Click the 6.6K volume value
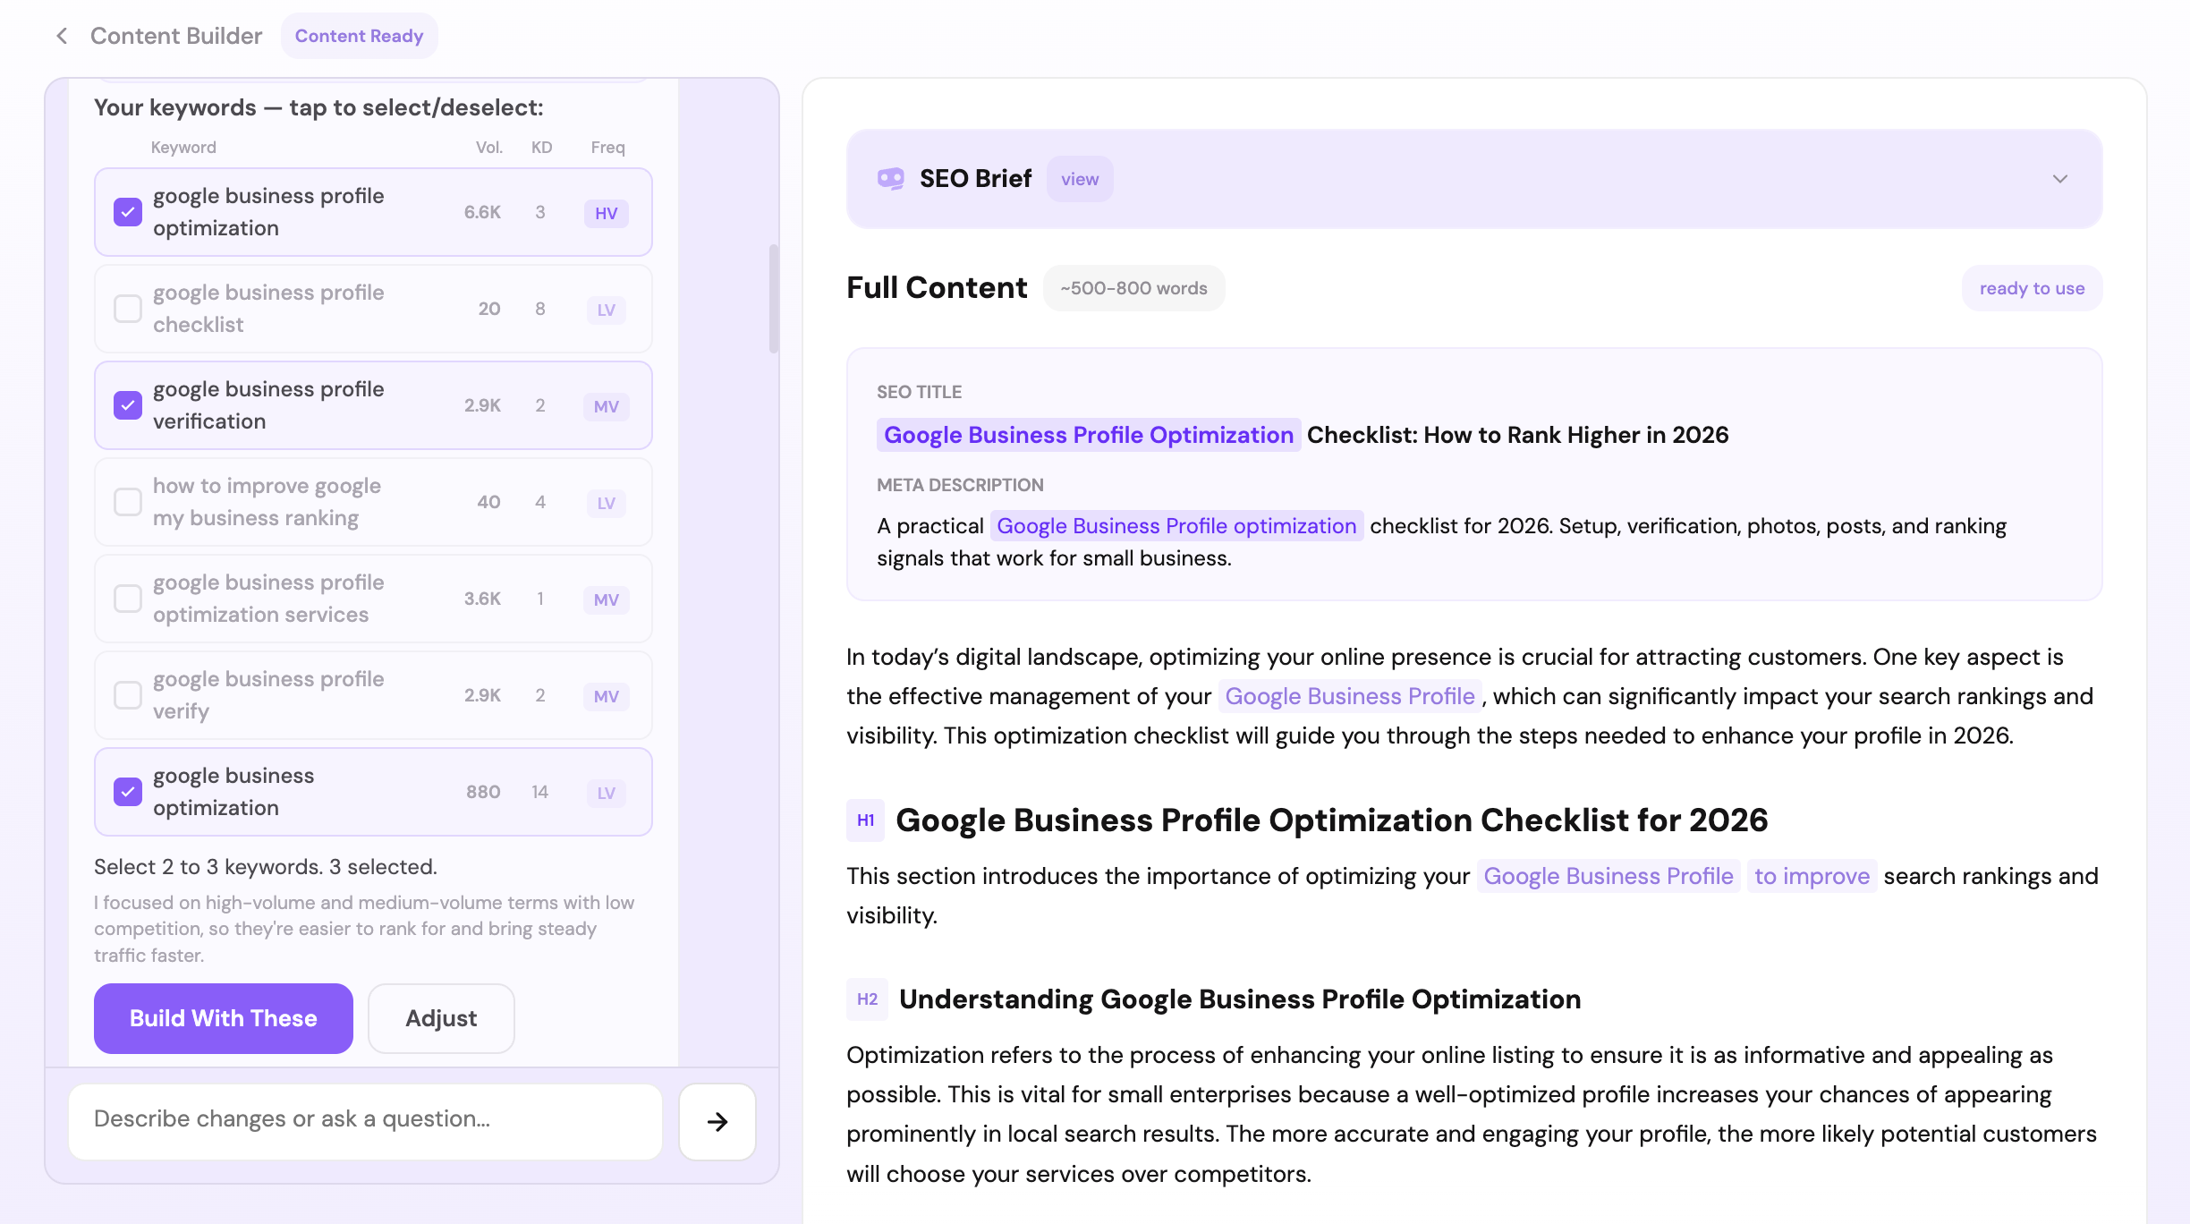Image resolution: width=2190 pixels, height=1224 pixels. [x=482, y=212]
